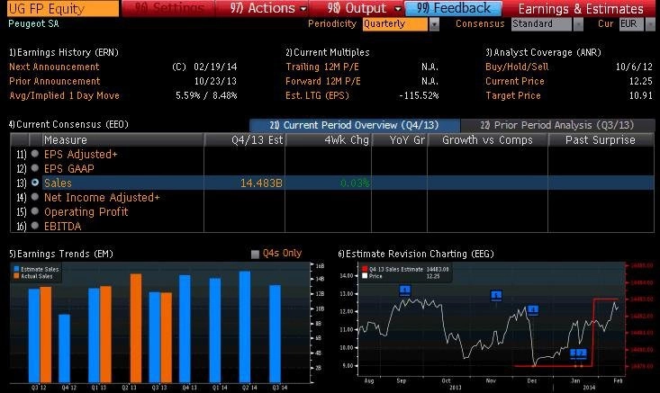The image size is (660, 393).
Task: Click the Q4 12 blue estimate sales bar
Action: point(65,348)
